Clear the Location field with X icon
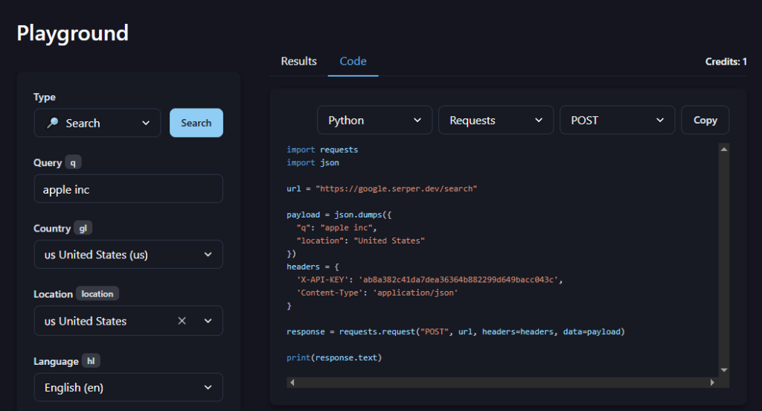The width and height of the screenshot is (762, 411). 182,321
